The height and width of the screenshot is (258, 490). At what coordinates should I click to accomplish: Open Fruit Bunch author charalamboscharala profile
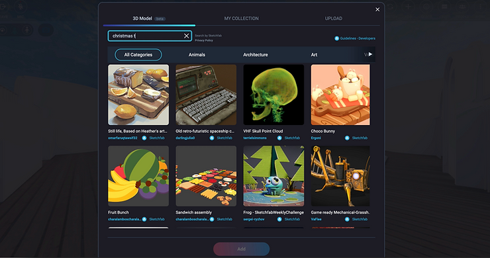point(124,219)
